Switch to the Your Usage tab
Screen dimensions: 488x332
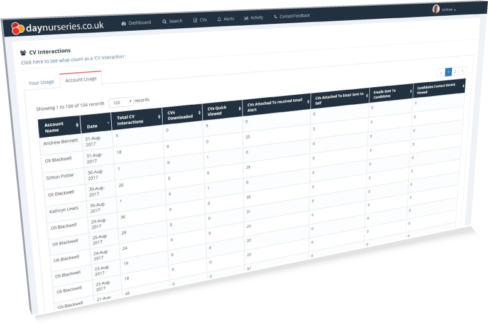pyautogui.click(x=41, y=82)
